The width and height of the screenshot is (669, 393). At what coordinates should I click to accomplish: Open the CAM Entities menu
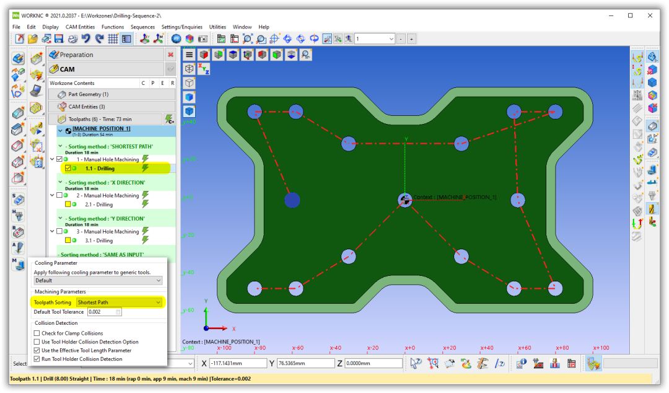[80, 27]
